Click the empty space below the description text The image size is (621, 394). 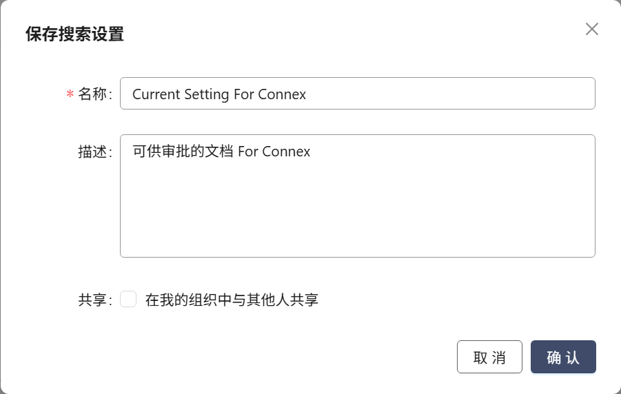[x=357, y=214]
